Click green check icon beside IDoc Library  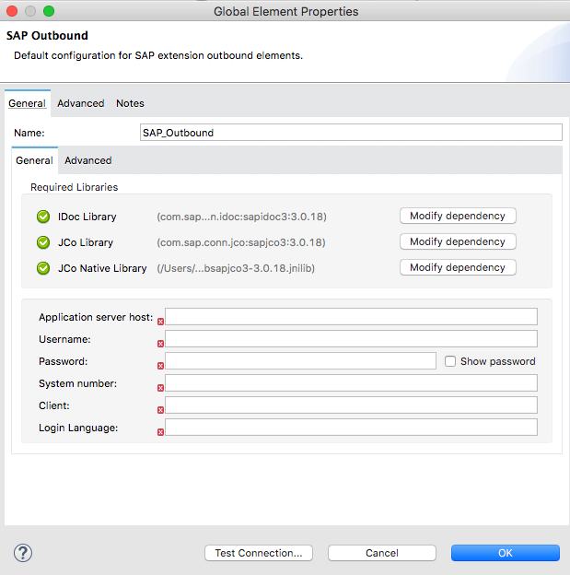coord(42,217)
